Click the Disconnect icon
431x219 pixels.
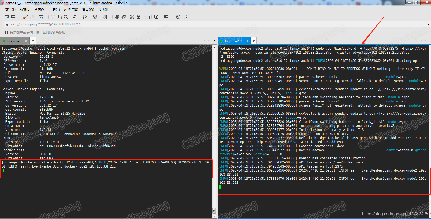coord(32,17)
